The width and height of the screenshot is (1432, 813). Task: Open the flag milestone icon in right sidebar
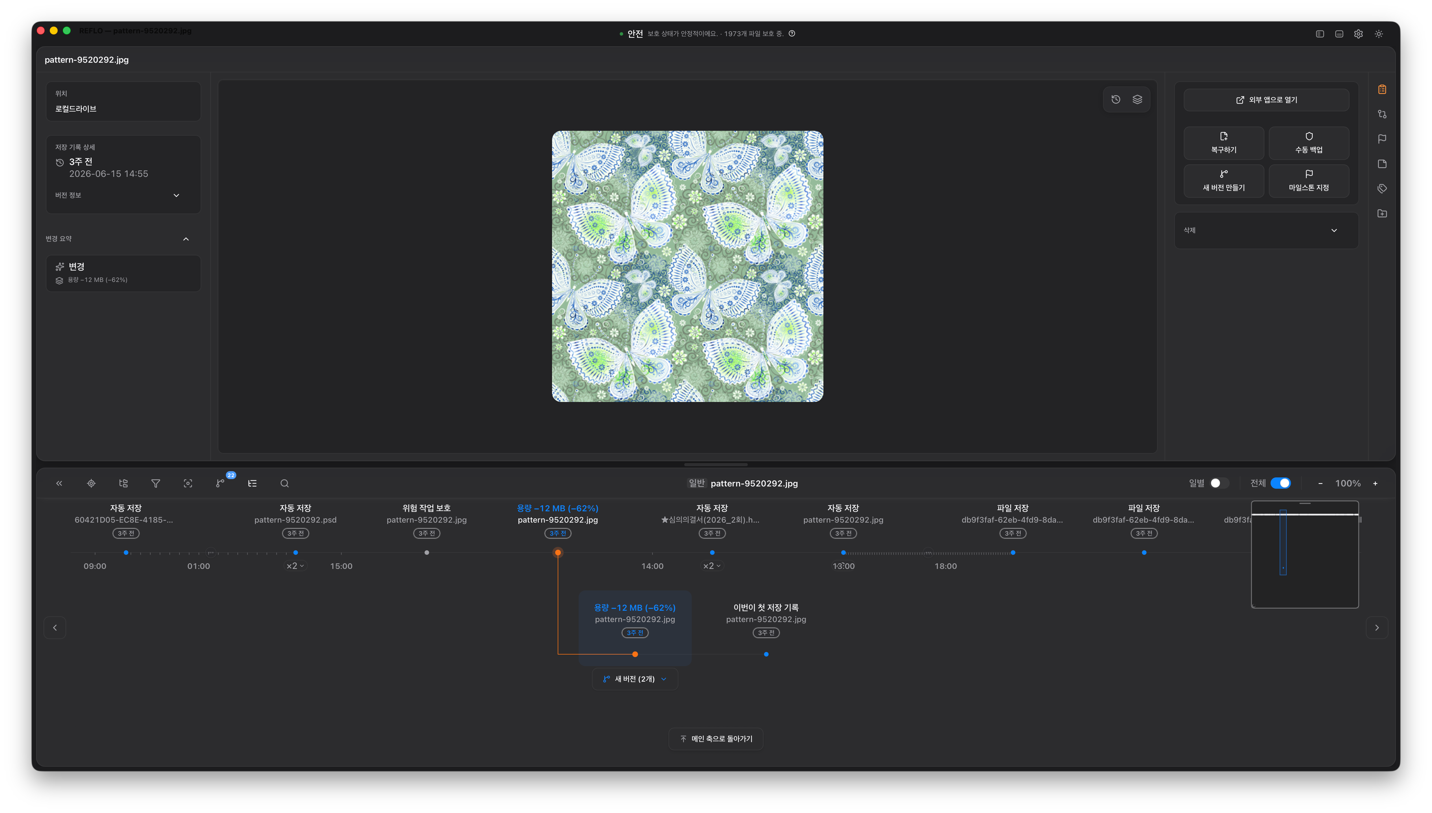pyautogui.click(x=1382, y=139)
